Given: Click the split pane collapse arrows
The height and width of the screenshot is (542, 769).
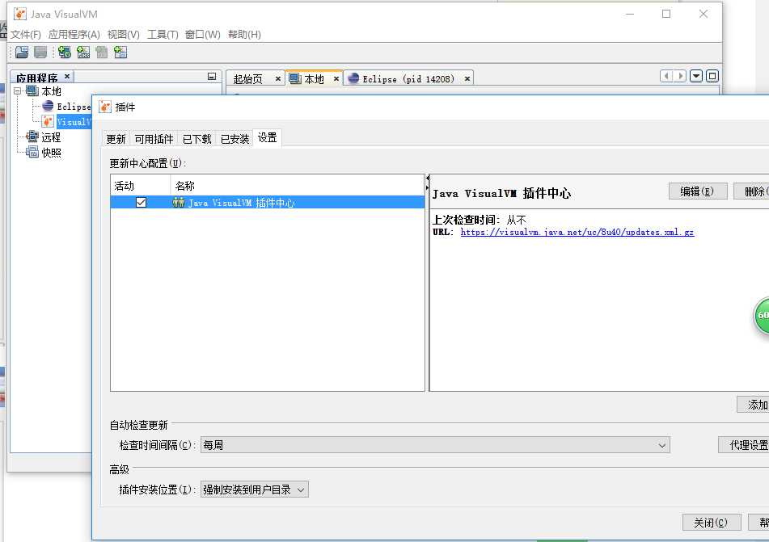Looking at the screenshot, I should pyautogui.click(x=428, y=182).
